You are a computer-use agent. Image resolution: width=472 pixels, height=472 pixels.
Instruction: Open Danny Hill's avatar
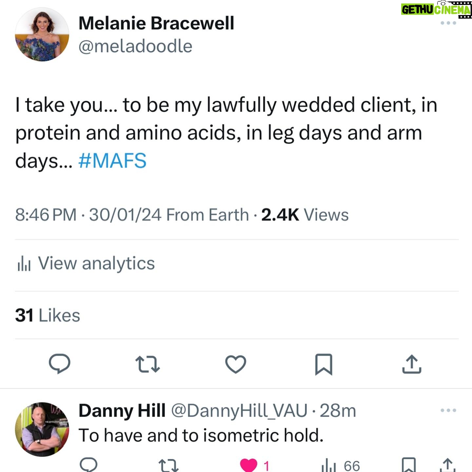[42, 429]
